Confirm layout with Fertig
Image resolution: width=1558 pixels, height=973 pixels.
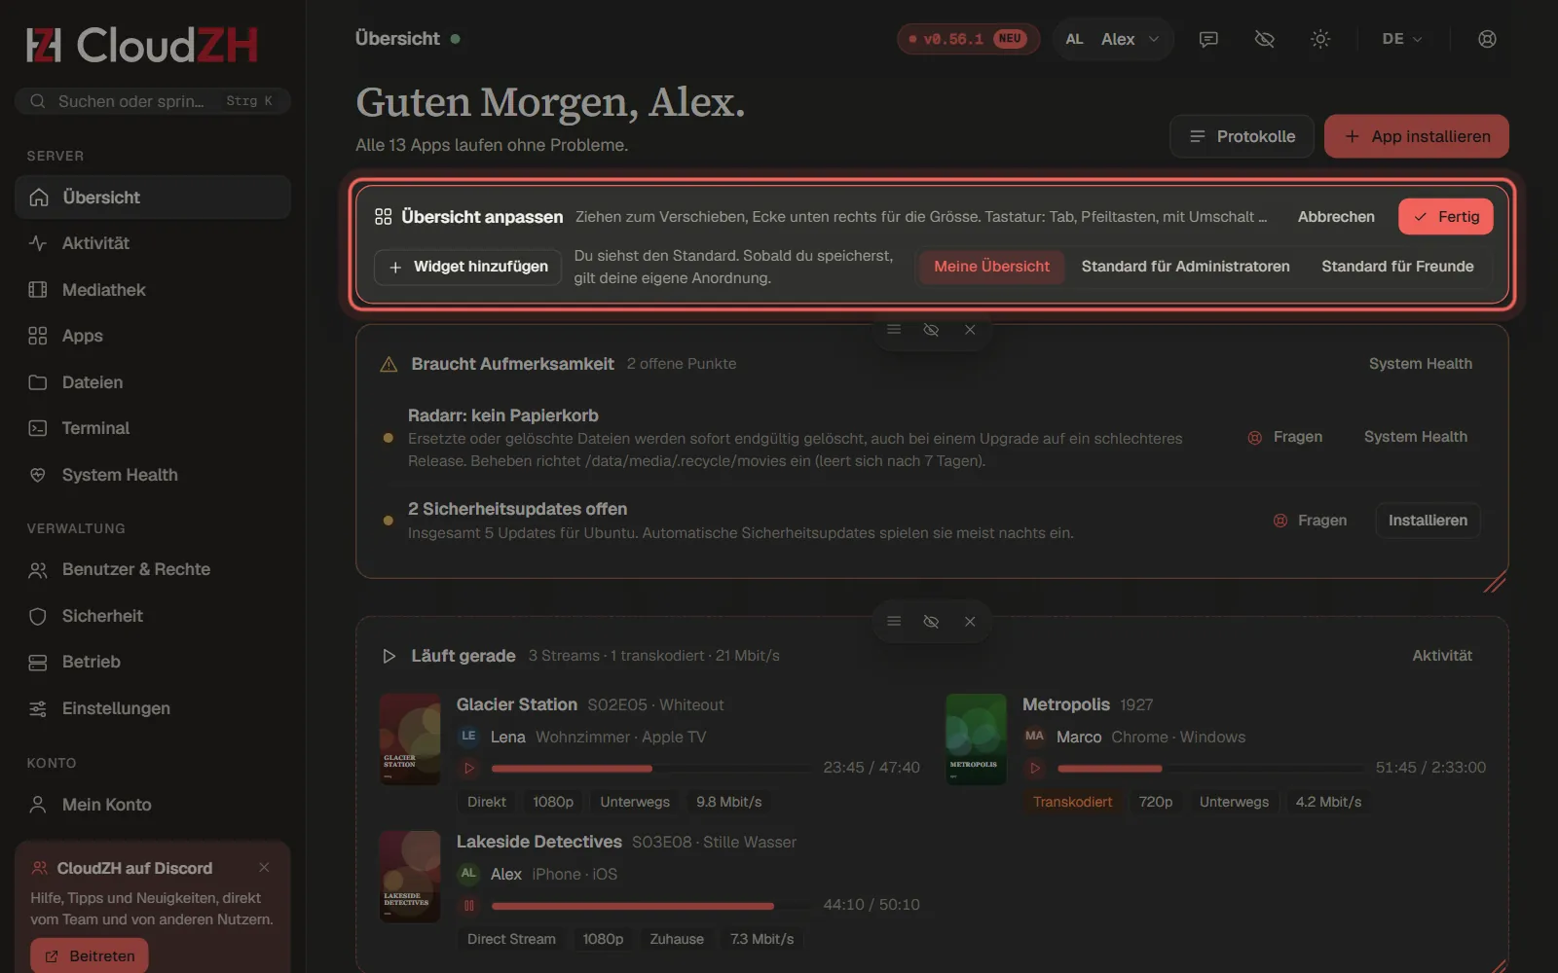pyautogui.click(x=1446, y=217)
